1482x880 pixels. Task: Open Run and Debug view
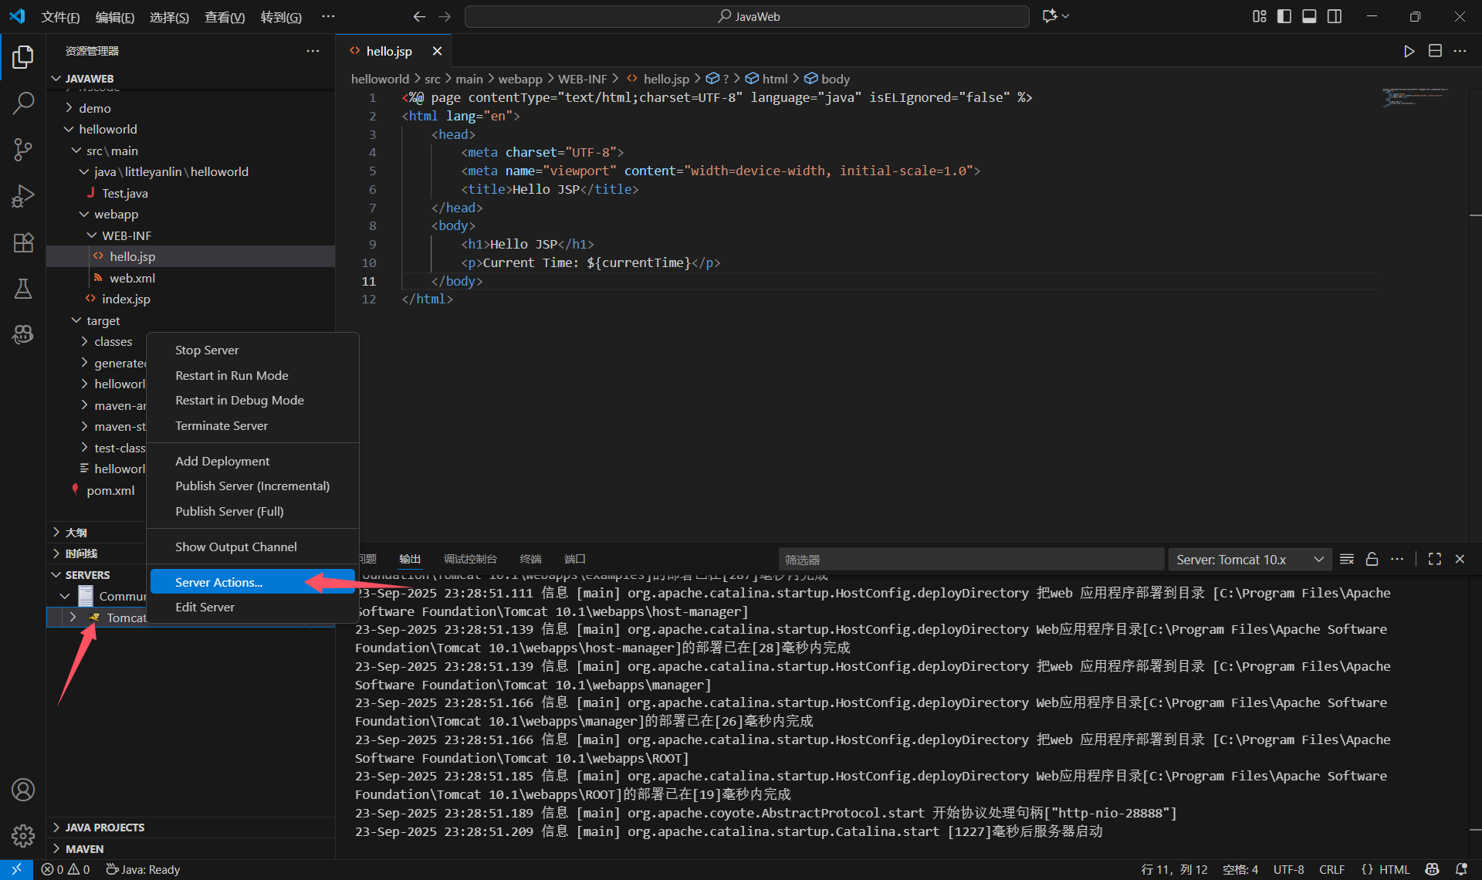(23, 196)
